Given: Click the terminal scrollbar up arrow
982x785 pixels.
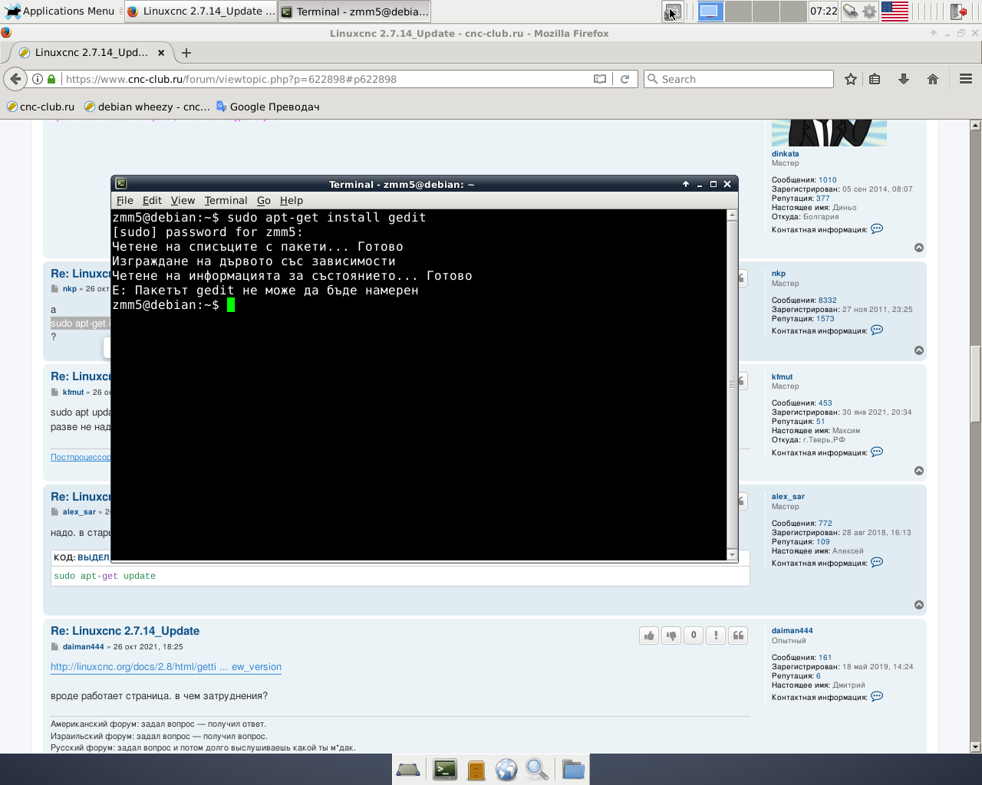Looking at the screenshot, I should (732, 215).
